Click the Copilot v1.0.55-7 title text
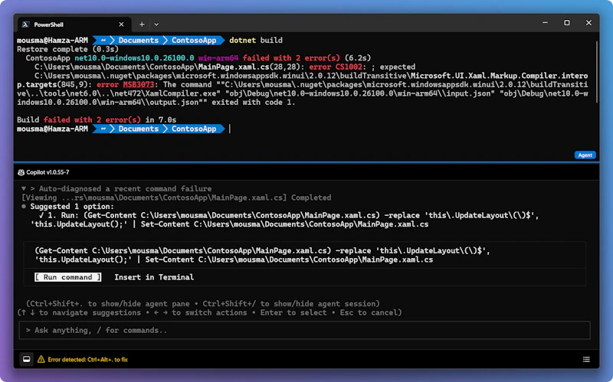Screen dimensions: 613x382 point(48,172)
